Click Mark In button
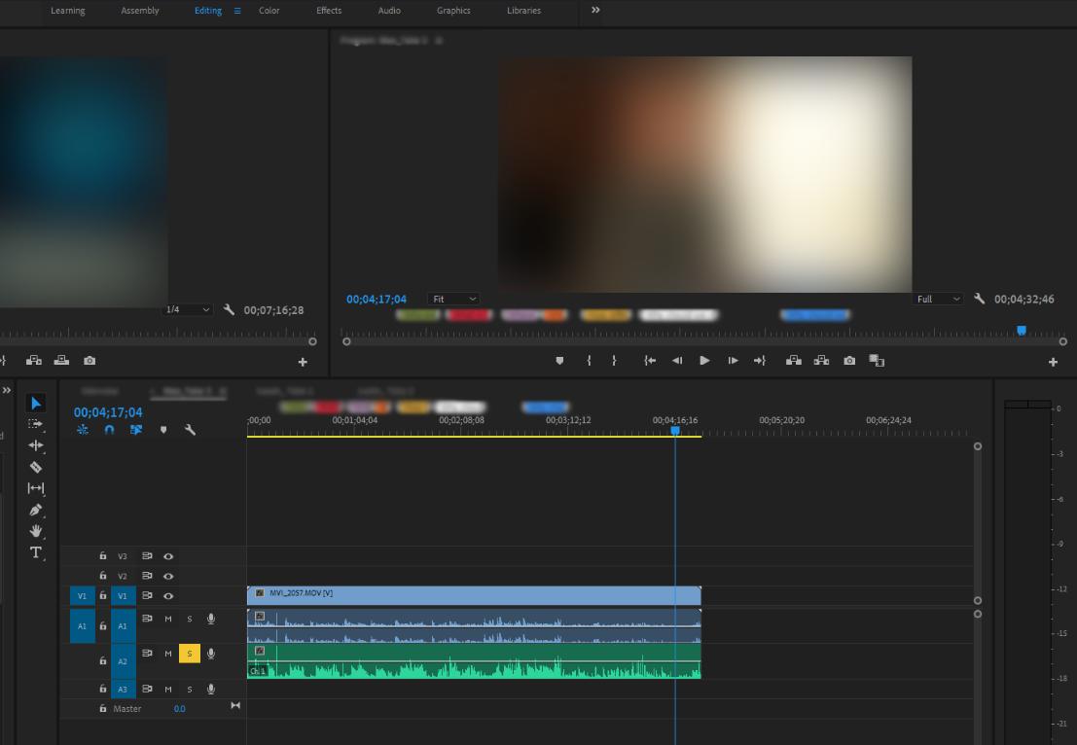This screenshot has width=1077, height=745. coord(589,361)
